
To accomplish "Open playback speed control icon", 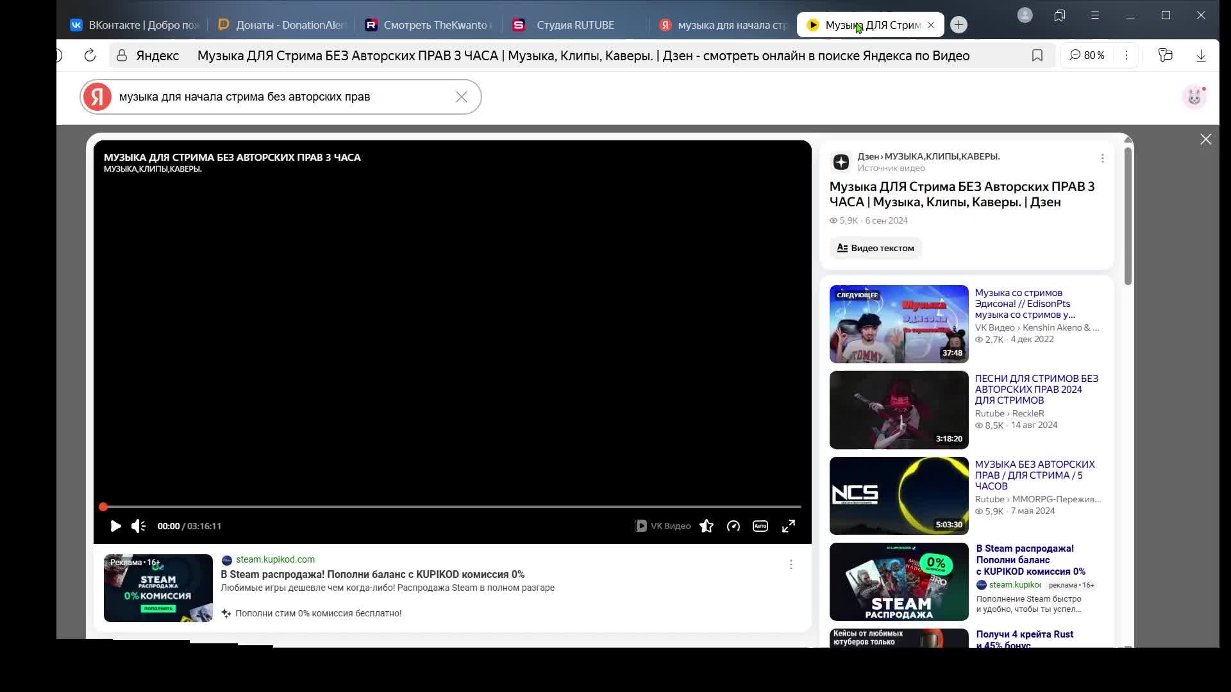I will pyautogui.click(x=733, y=526).
